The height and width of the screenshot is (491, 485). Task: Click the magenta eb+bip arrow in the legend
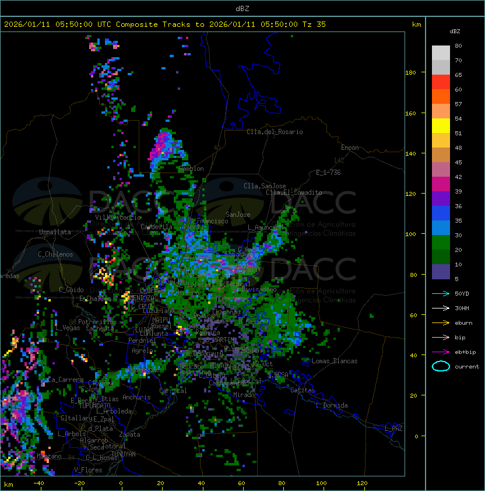[441, 352]
